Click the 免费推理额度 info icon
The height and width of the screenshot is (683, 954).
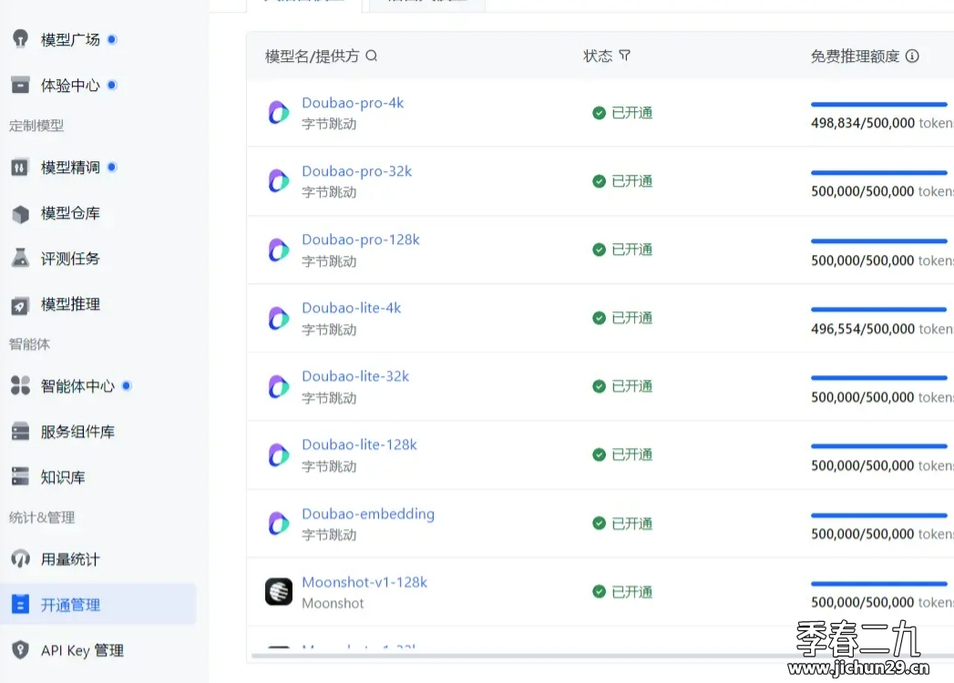coord(912,56)
